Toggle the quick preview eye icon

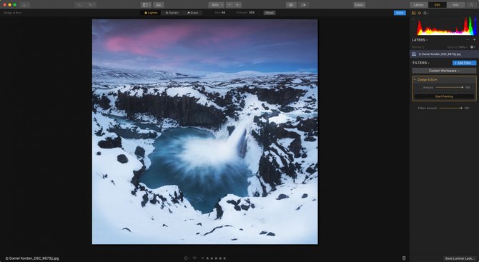[291, 5]
